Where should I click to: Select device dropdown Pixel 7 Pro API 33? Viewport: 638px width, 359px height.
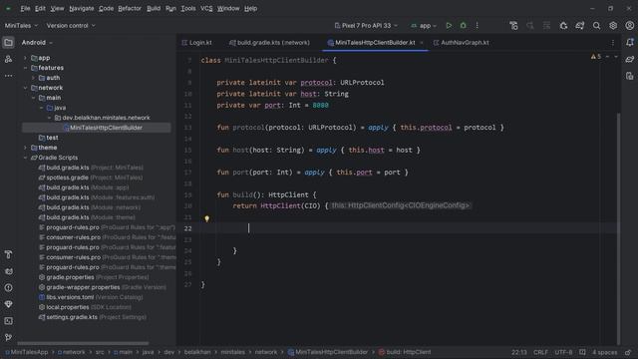pyautogui.click(x=366, y=26)
